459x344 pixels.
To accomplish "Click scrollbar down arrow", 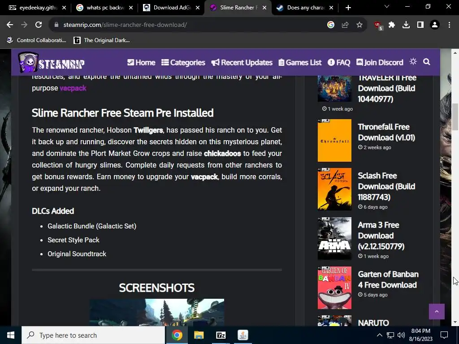I will 455,322.
